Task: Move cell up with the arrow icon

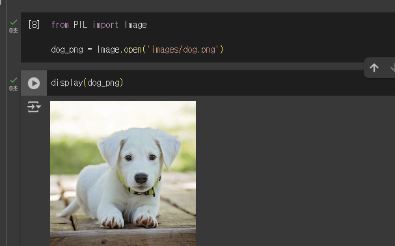Action: 374,68
